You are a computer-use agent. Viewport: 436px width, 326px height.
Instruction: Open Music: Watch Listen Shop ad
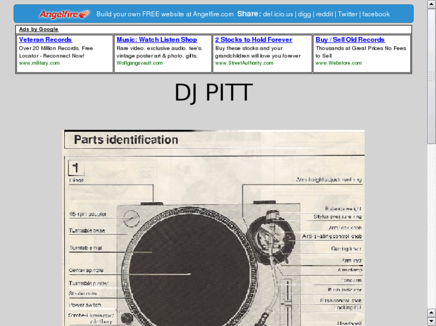[157, 39]
